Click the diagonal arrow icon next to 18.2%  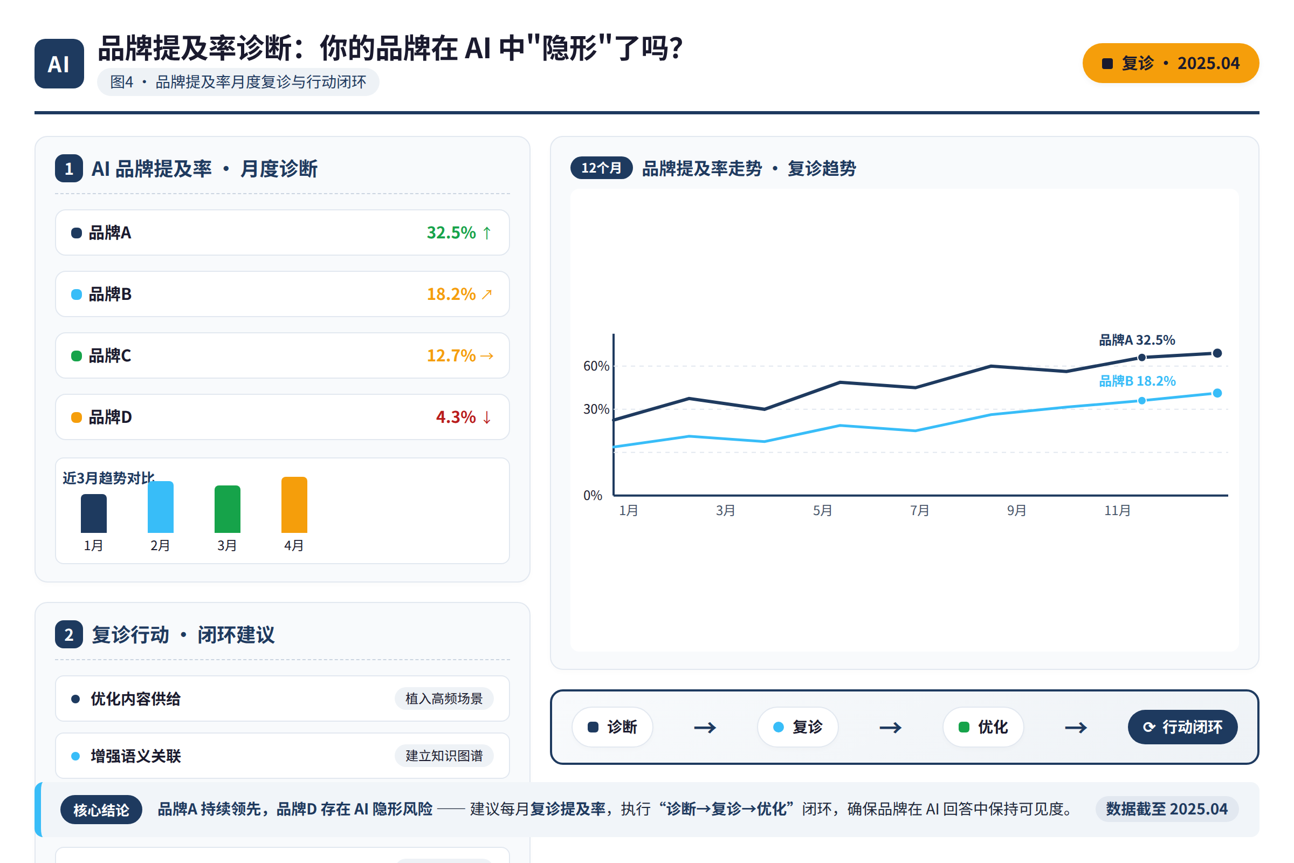487,294
